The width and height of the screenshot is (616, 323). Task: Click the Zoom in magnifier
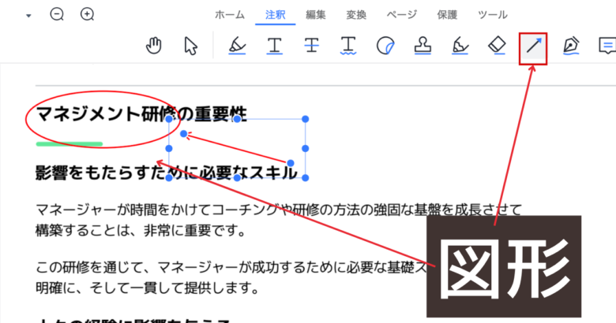click(x=87, y=14)
